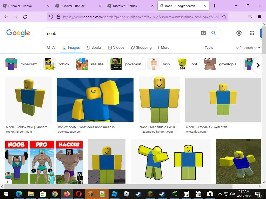Switch to the Shopping tab

point(141,48)
